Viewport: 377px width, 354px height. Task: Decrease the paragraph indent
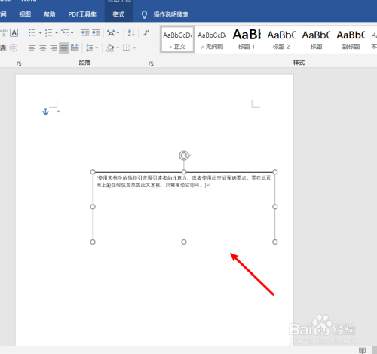click(85, 32)
